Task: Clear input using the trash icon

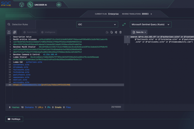Action: [120, 32]
